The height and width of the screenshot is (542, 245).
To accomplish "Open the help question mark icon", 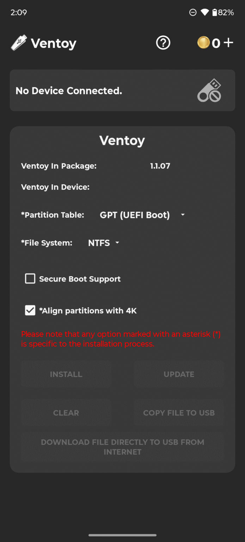I will [x=163, y=43].
